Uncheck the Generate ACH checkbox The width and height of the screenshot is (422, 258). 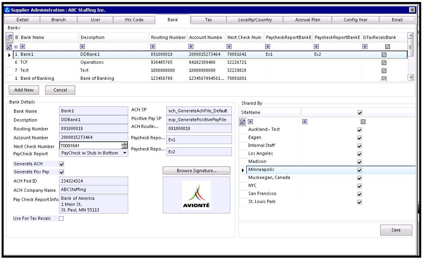point(61,164)
